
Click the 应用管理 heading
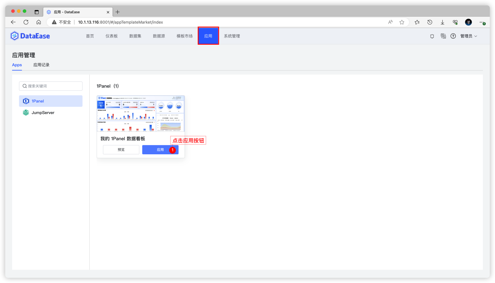24,55
